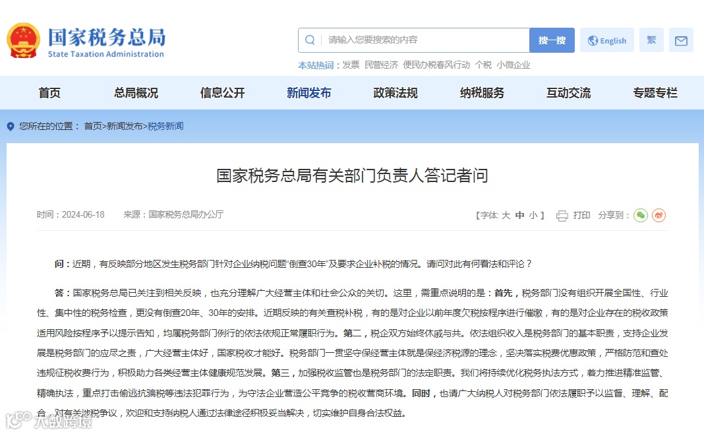The image size is (704, 434).
Task: Go to 首页 in breadcrumb
Action: (x=93, y=126)
